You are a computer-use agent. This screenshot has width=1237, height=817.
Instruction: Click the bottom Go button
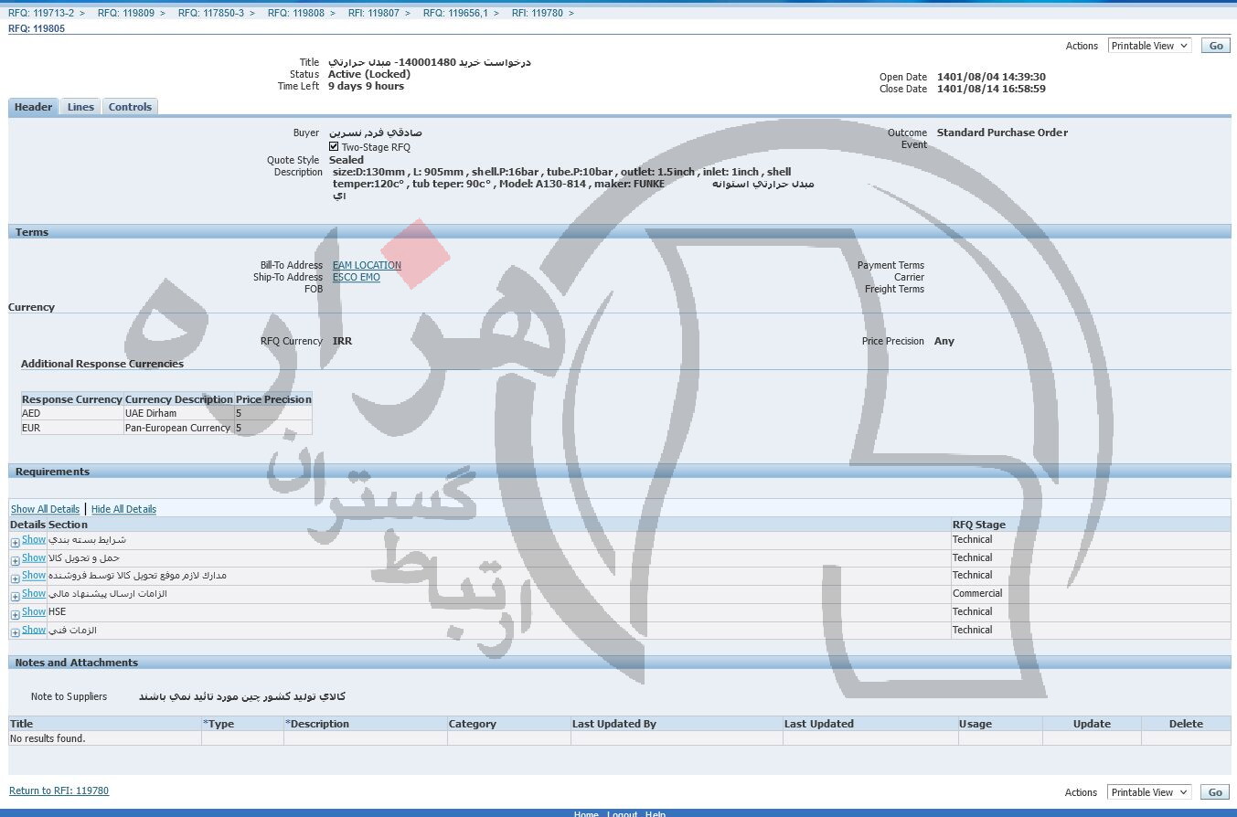tap(1215, 792)
